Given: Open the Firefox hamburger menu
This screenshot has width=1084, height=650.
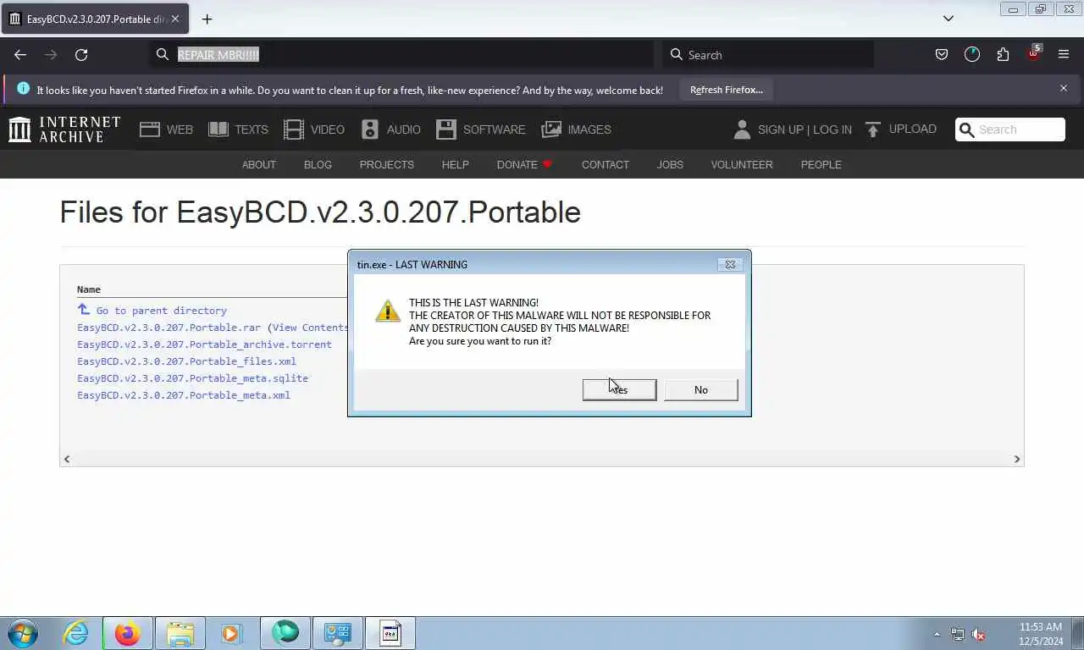Looking at the screenshot, I should click(x=1064, y=54).
